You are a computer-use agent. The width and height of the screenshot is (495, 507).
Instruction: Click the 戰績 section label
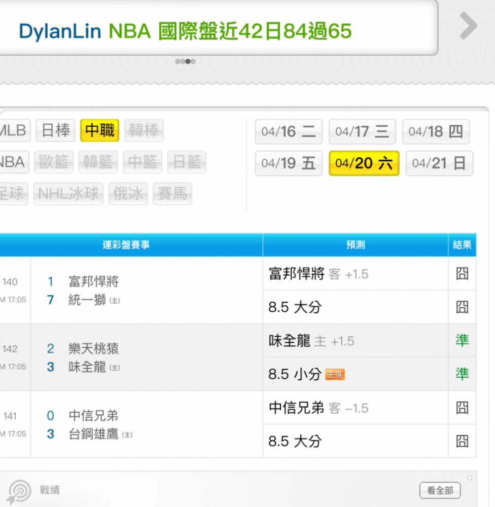[x=50, y=490]
